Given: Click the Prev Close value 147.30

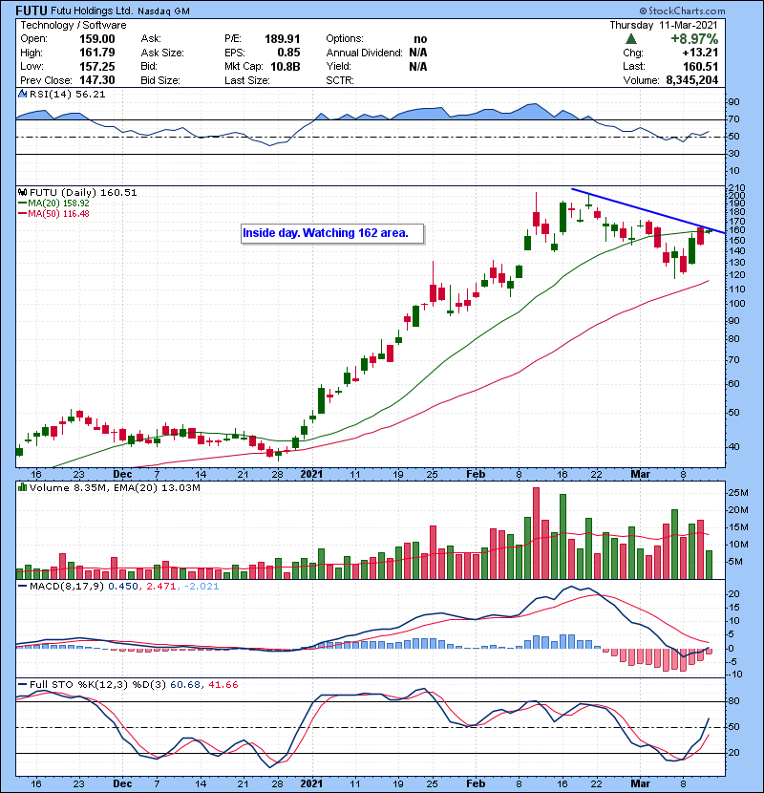Looking at the screenshot, I should 97,80.
